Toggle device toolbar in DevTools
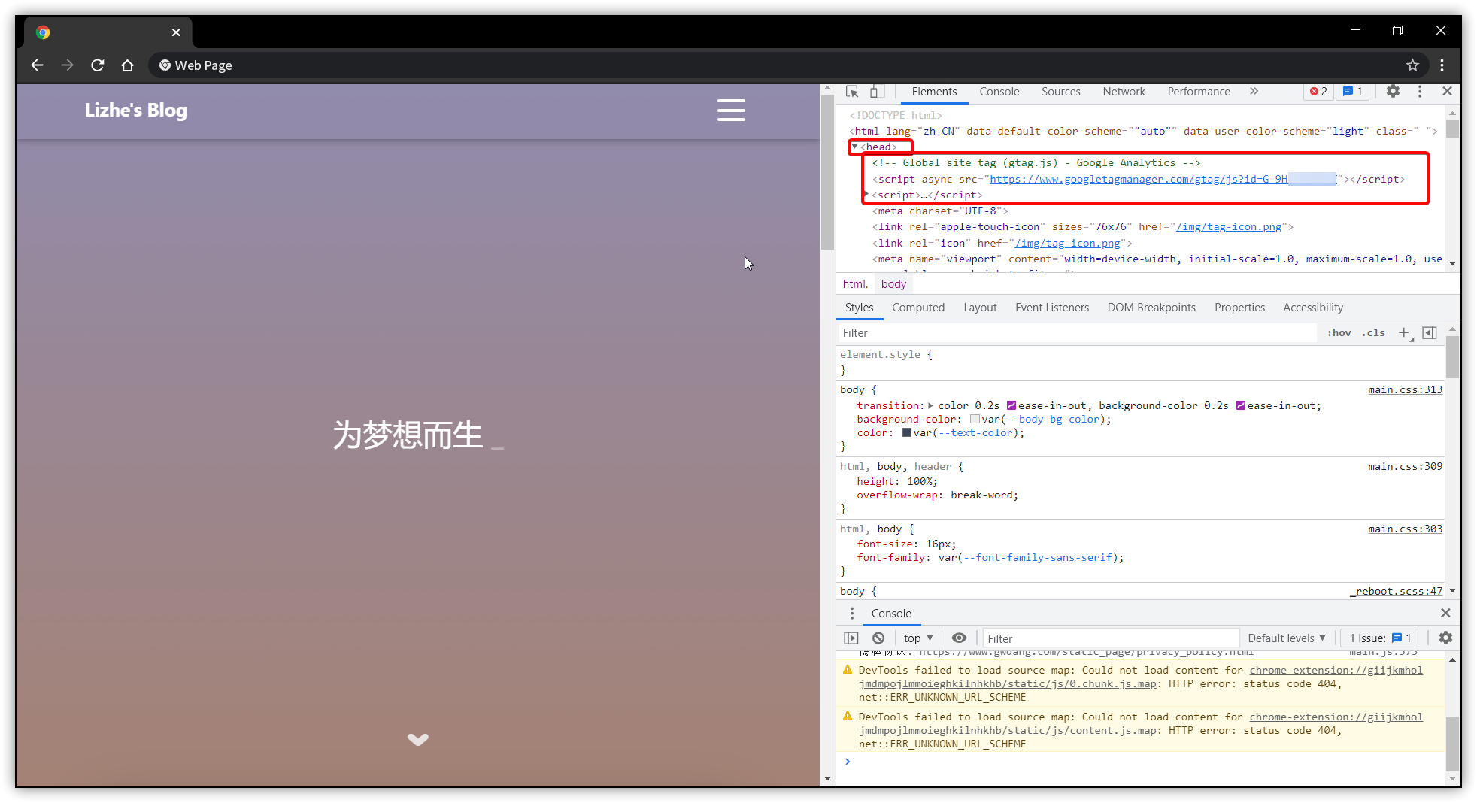The height and width of the screenshot is (803, 1477). (877, 92)
